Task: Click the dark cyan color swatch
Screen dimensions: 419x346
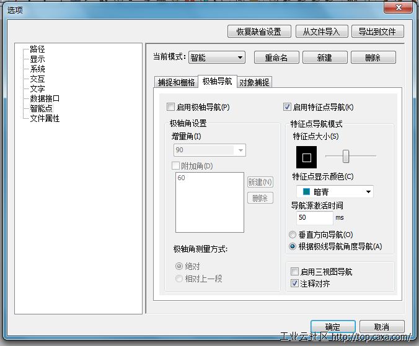Action: click(306, 191)
